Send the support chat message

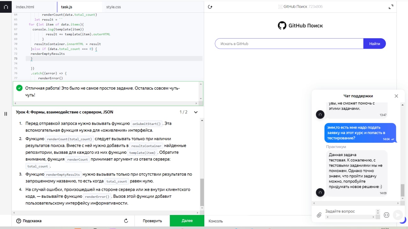397,215
